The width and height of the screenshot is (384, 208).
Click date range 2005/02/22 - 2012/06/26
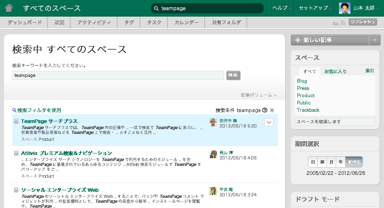(x=336, y=173)
